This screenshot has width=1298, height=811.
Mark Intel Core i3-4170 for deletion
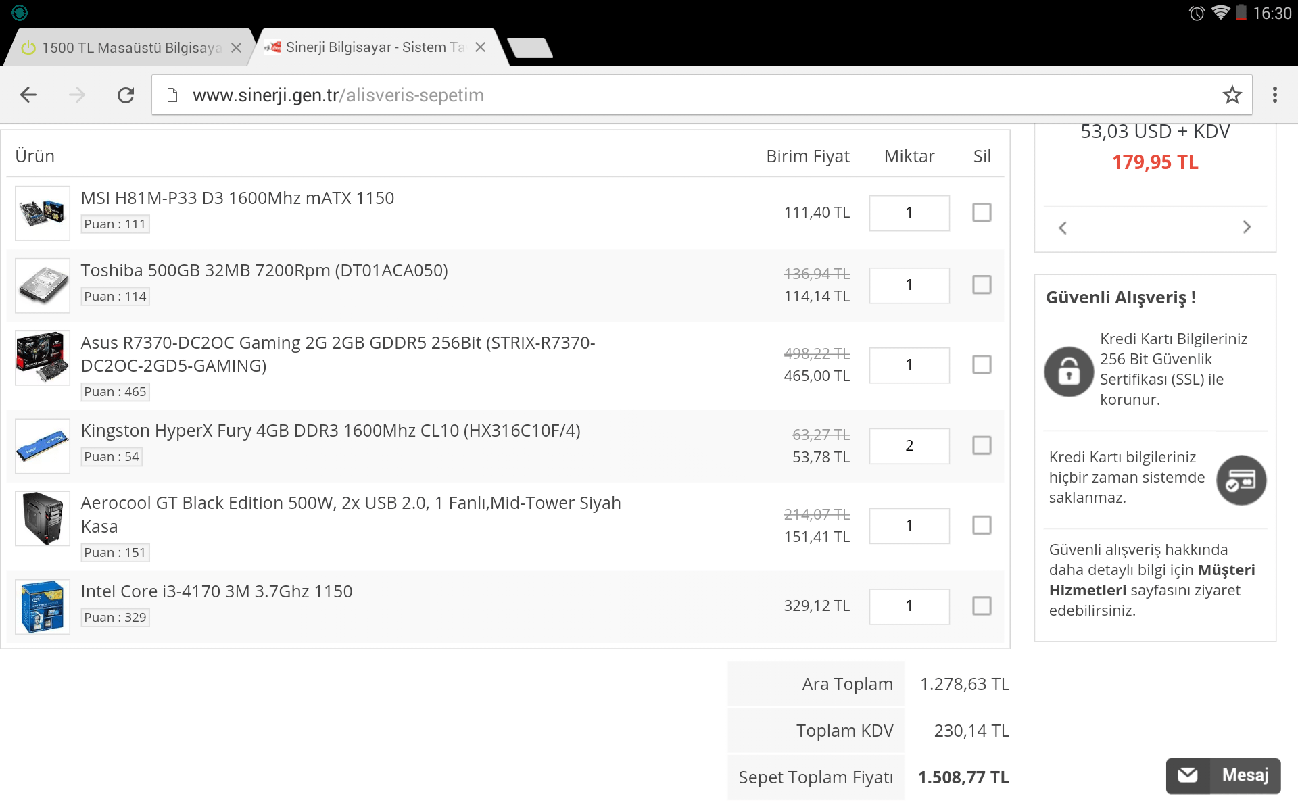click(x=982, y=606)
